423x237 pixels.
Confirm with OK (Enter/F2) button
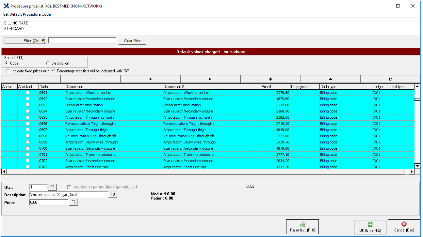point(370,227)
